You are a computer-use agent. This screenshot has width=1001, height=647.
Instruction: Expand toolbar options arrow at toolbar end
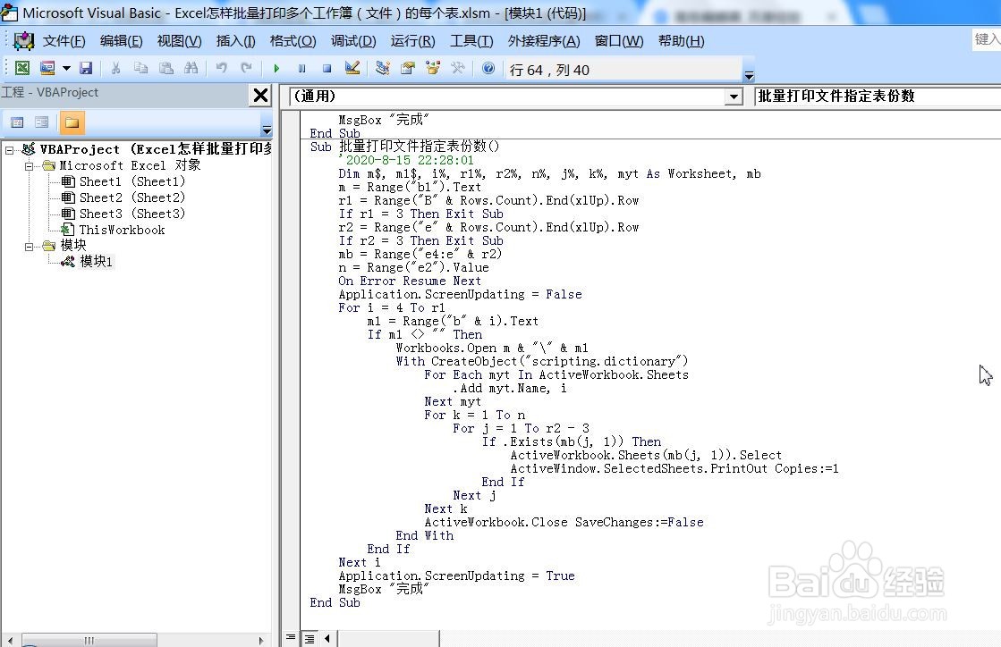(750, 76)
